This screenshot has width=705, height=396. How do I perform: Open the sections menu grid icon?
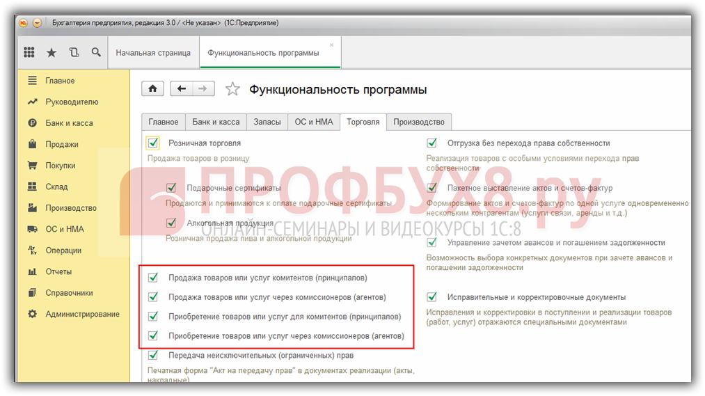(x=29, y=52)
